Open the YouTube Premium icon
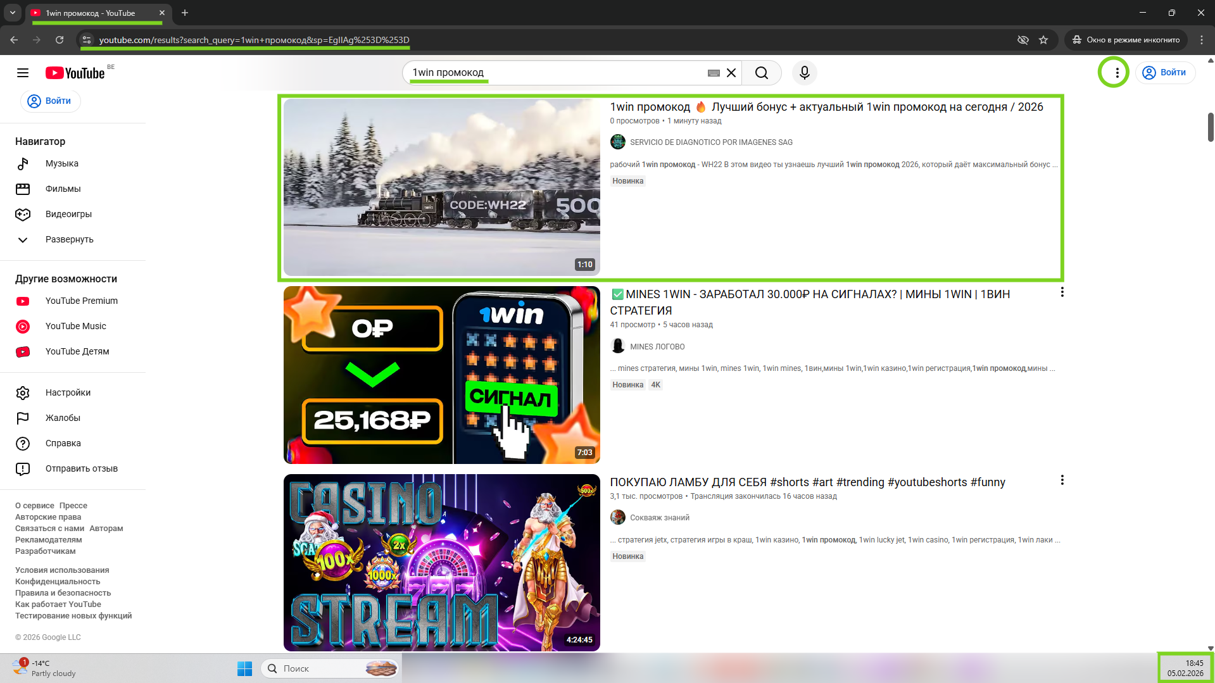The image size is (1215, 683). (x=23, y=301)
